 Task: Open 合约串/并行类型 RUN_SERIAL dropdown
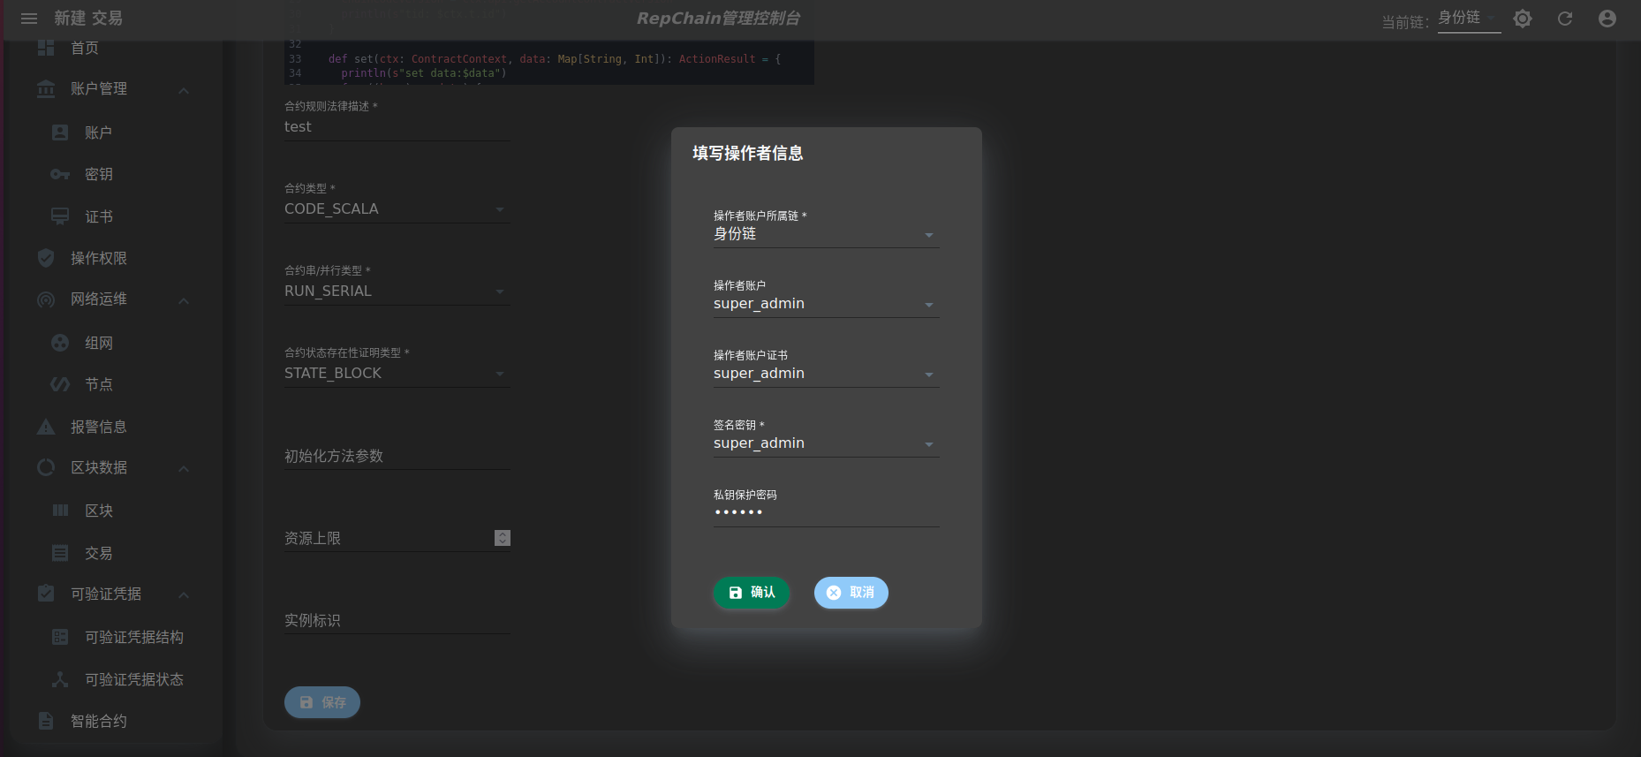coord(397,291)
